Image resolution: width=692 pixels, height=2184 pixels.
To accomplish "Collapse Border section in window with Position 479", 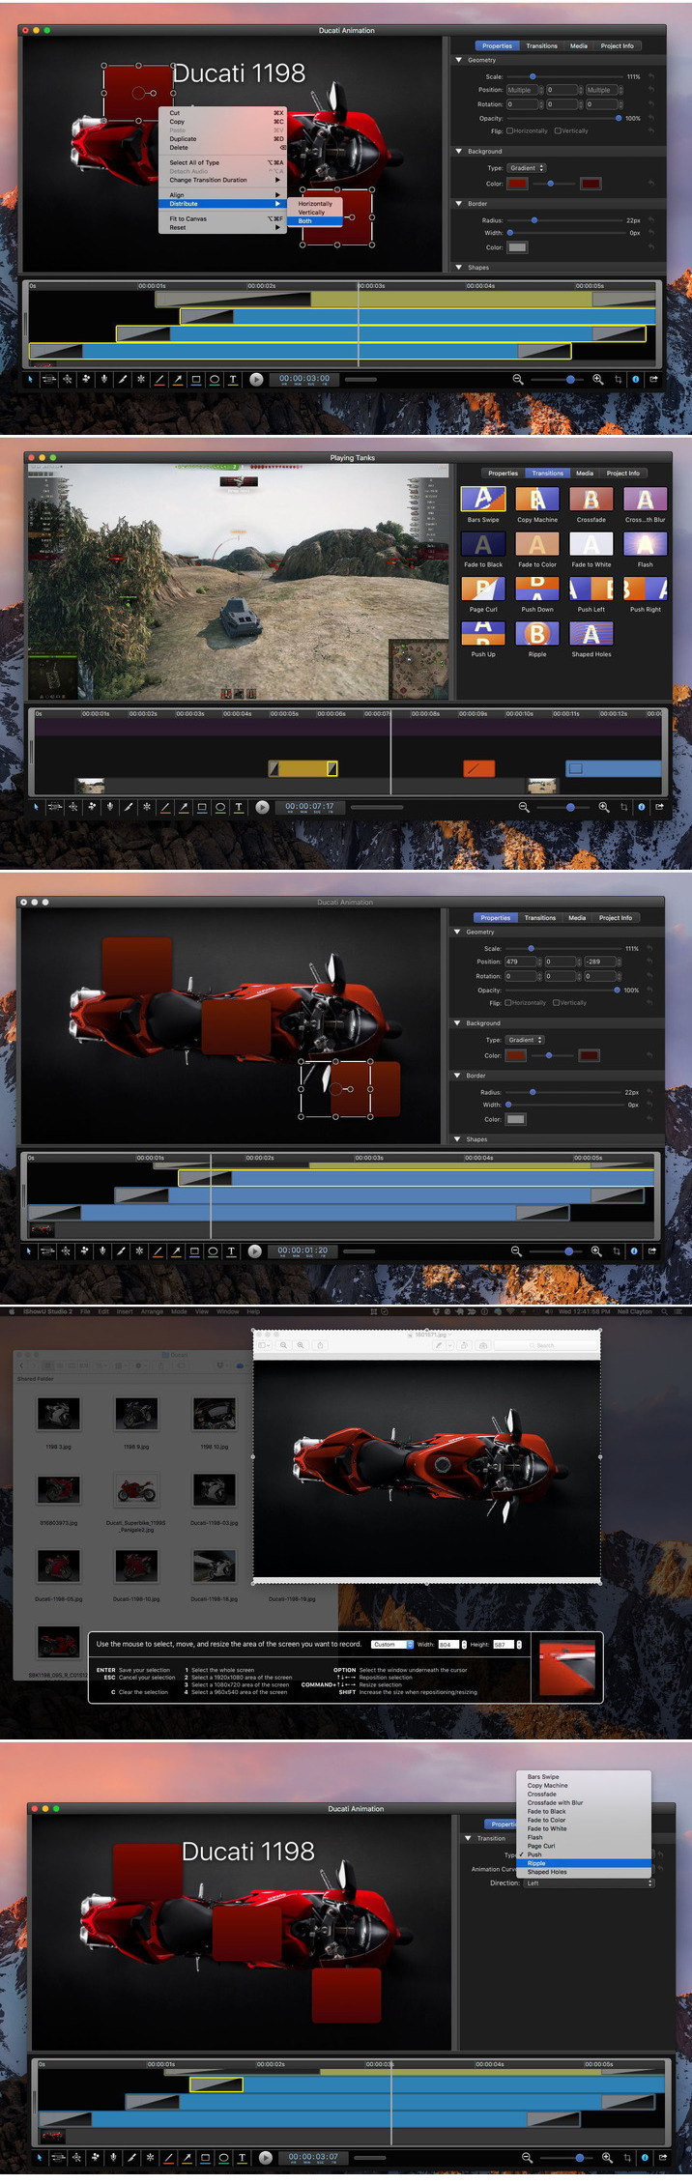I will point(457,1076).
